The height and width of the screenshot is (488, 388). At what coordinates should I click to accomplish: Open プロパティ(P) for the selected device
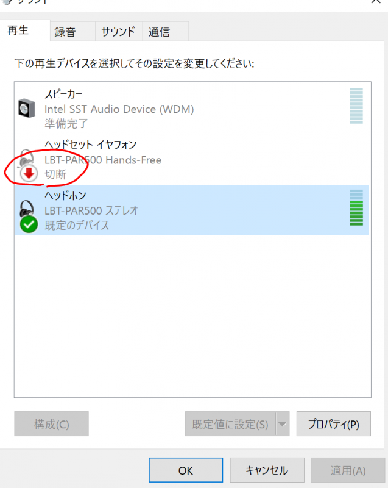[x=334, y=424]
